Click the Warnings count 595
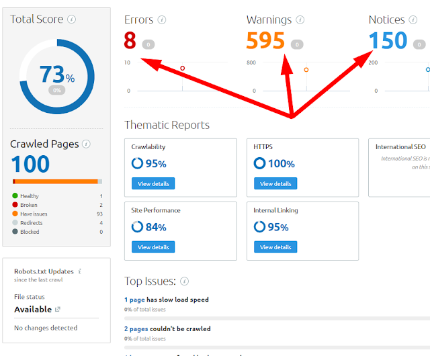Screen dimensions: 430x356 pos(265,42)
